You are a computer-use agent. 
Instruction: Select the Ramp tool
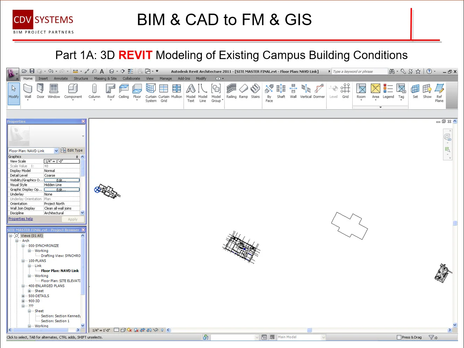[243, 91]
